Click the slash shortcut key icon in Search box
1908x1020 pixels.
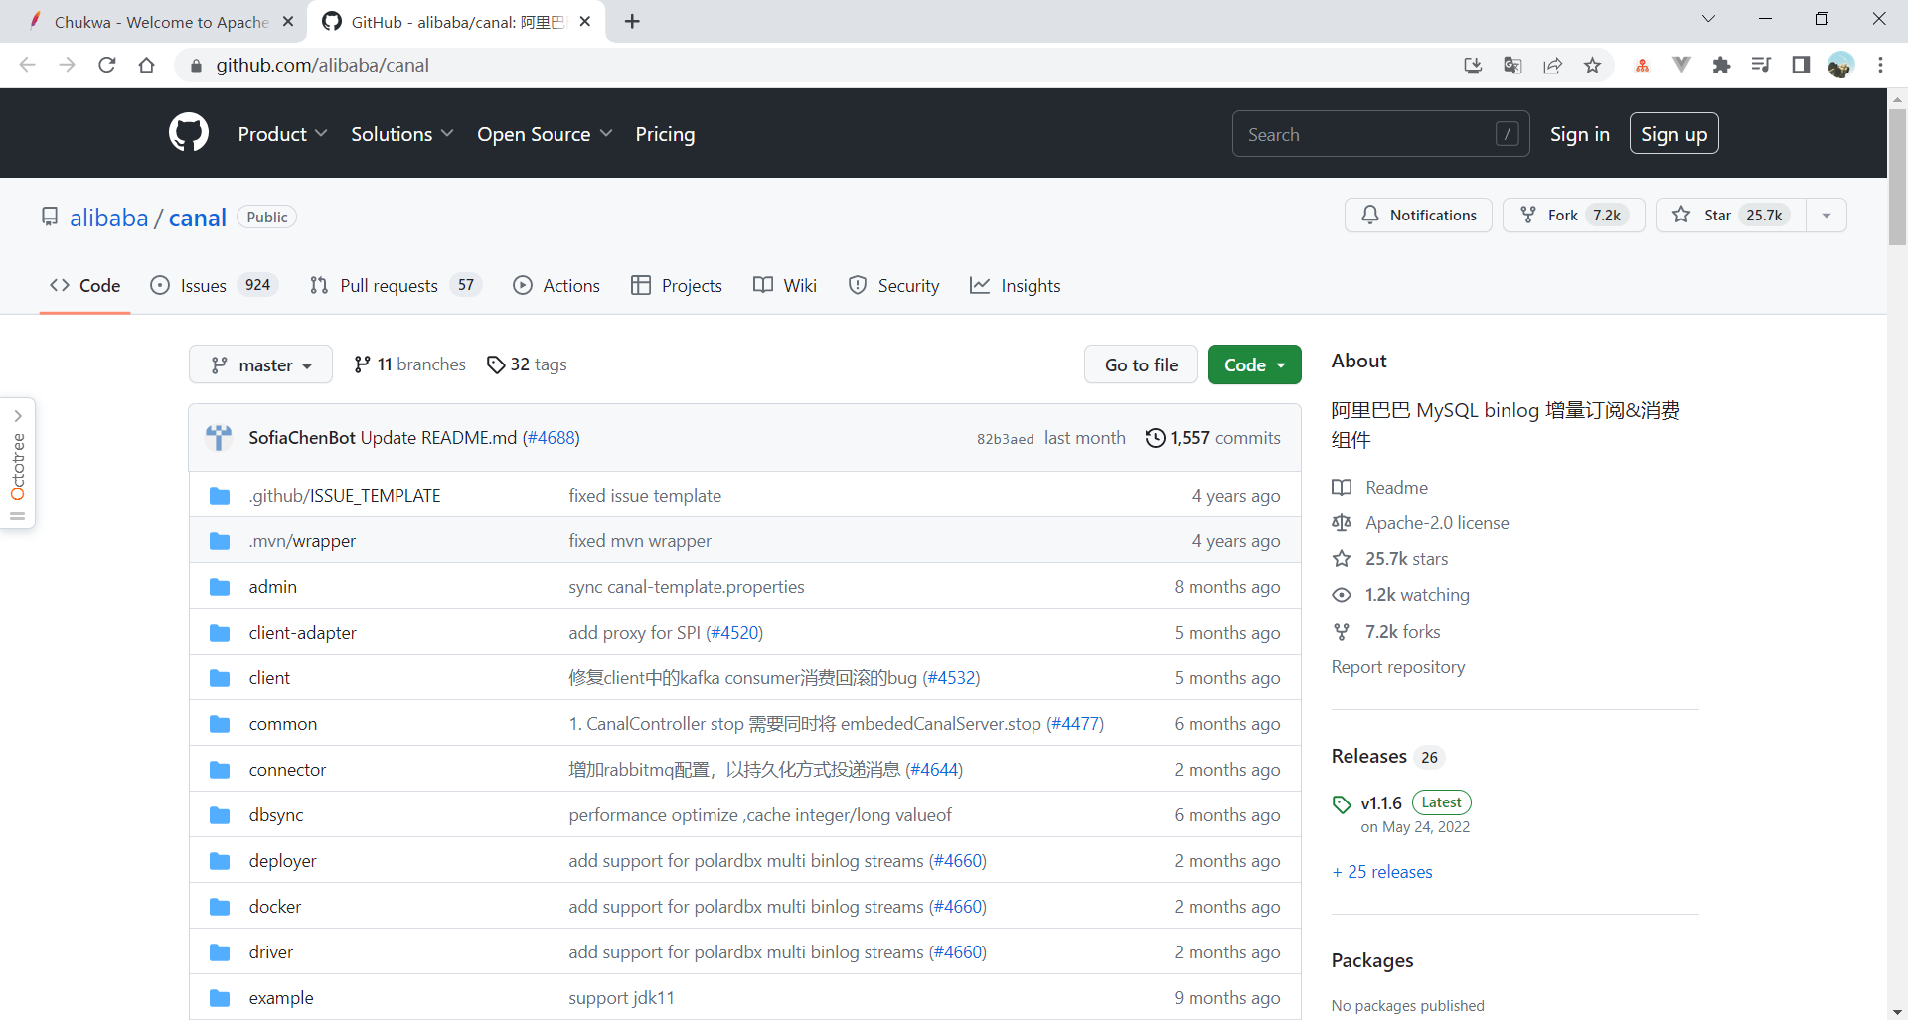click(1508, 134)
